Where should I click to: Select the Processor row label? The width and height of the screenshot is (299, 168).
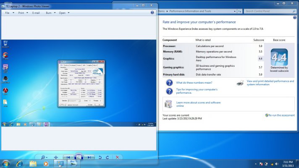[169, 46]
